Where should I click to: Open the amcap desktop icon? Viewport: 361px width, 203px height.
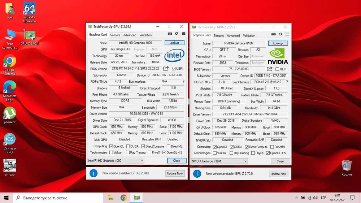(x=10, y=168)
